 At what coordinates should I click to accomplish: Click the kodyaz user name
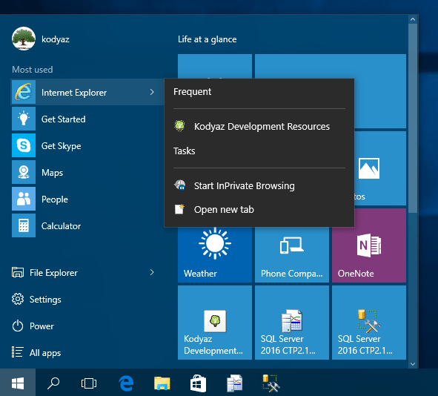[56, 39]
